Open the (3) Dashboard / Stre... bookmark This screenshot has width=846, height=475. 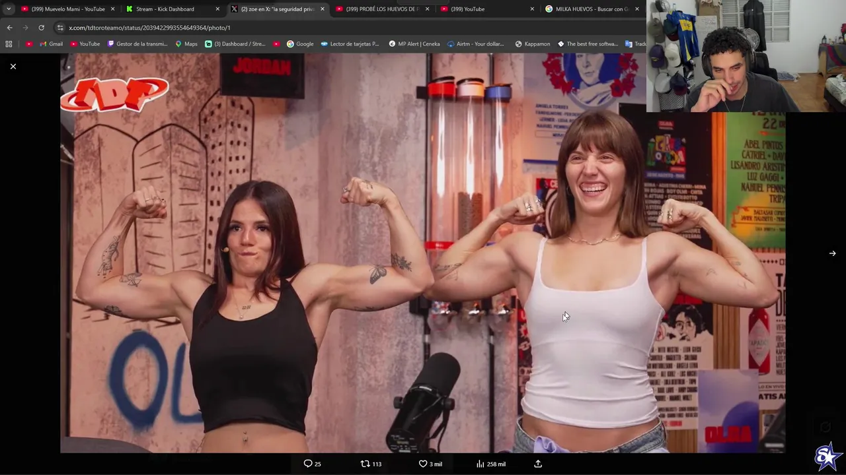coord(235,44)
